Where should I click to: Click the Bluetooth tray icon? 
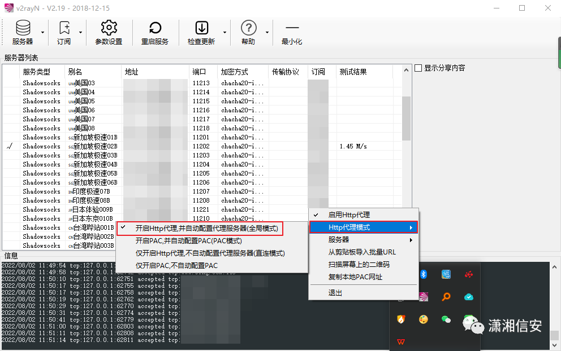(424, 274)
